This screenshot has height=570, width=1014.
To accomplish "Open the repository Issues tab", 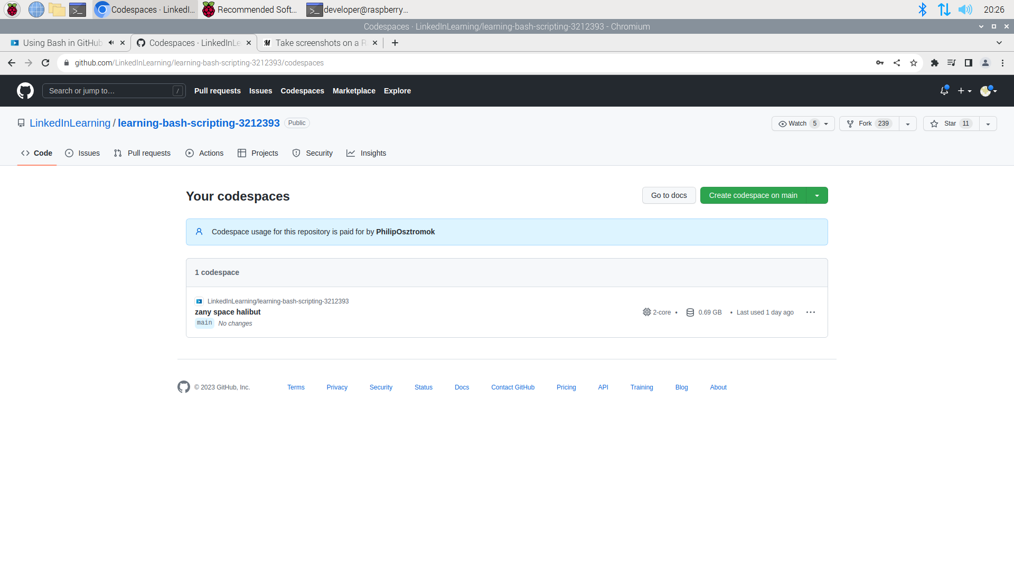I will click(x=82, y=153).
